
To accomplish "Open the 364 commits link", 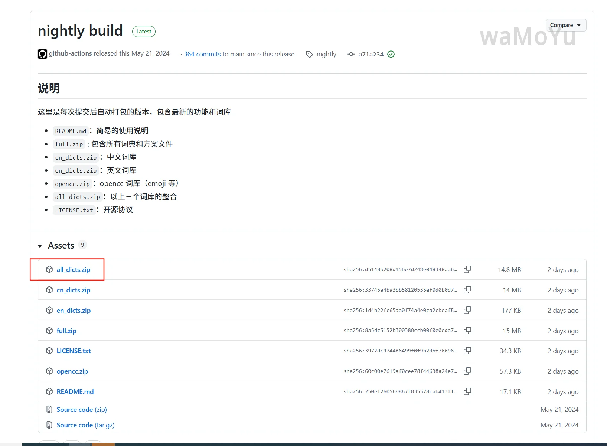I will tap(202, 54).
